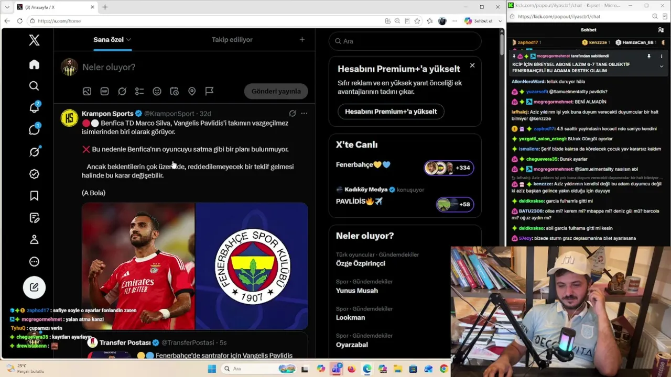Click the round compose post button

(34, 287)
